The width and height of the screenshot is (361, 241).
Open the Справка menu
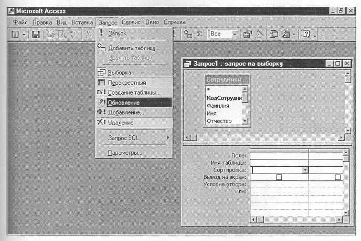pyautogui.click(x=175, y=22)
